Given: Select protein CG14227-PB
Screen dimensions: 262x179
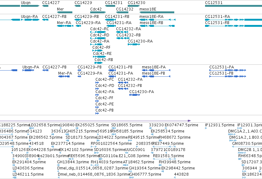Looking at the screenshot, I should pyautogui.click(x=46, y=70).
